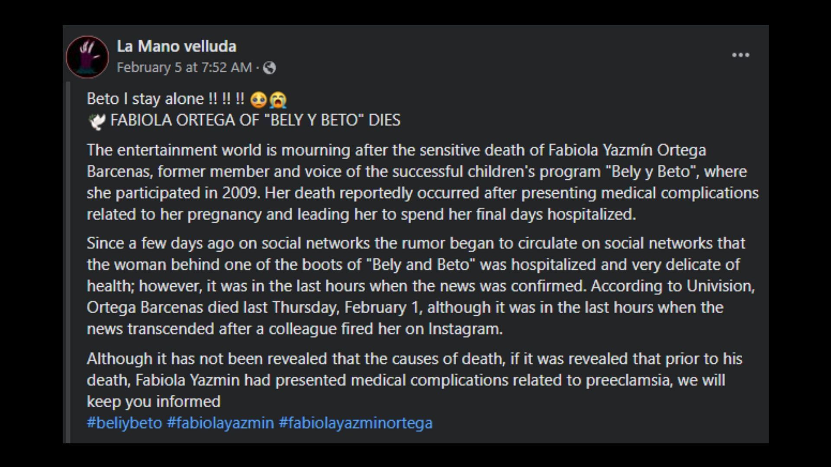Click the FABIOLA ORTEGA OF "BELY Y BETO" DIES headline
The image size is (831, 467).
point(255,120)
